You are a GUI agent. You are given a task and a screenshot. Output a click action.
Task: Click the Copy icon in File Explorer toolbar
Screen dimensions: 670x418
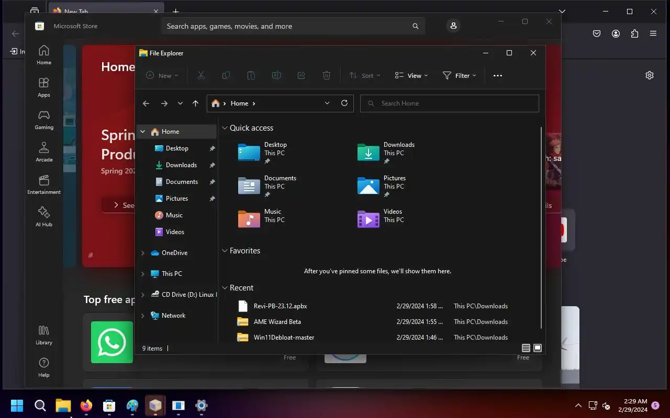tap(226, 76)
